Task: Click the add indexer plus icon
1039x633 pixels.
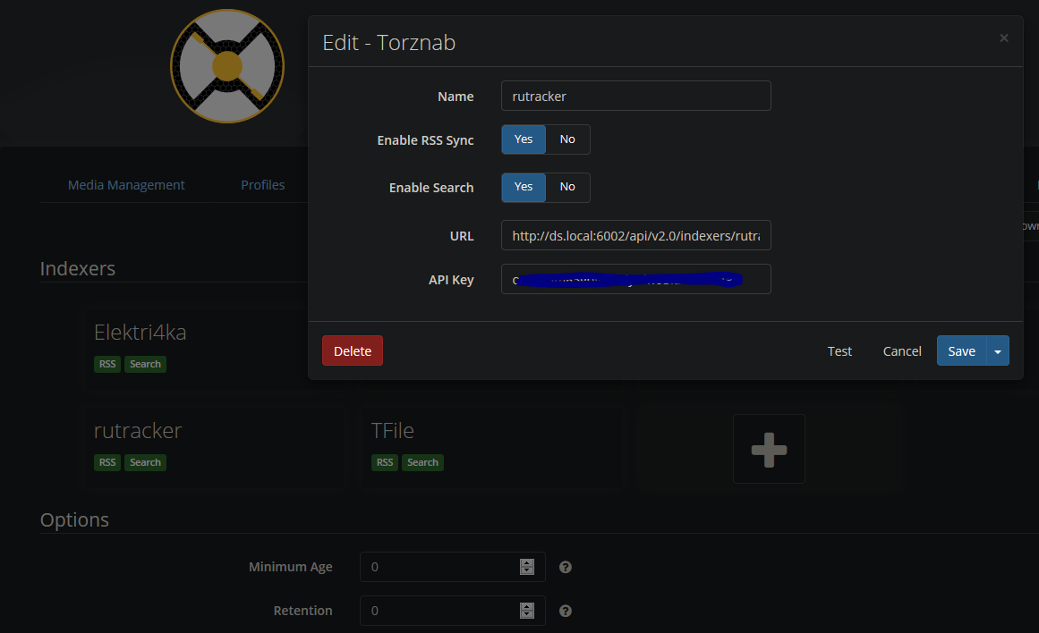Action: tap(769, 449)
